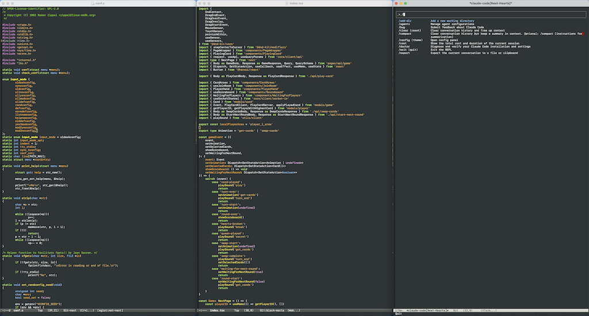Viewport: 589px width, 316px height.
Task: Choose the /bug command from the list
Action: tap(401, 27)
